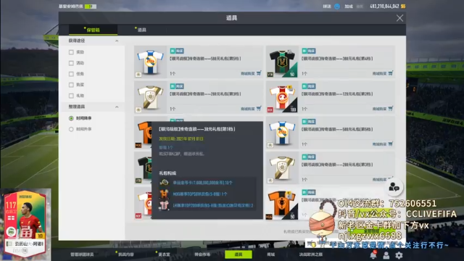Click 商城购买 link on 128元礼包 [第2档]
Image resolution: width=464 pixels, height=261 pixels.
coord(379,109)
